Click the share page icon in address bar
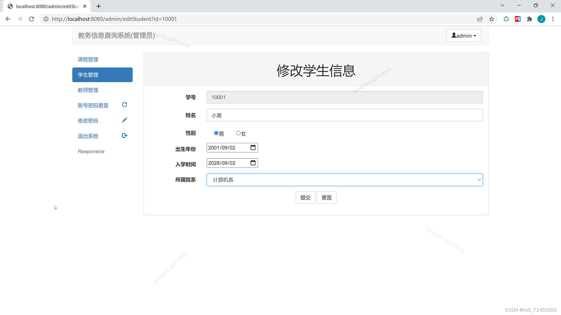Screen dimensions: 561x315 pyautogui.click(x=480, y=19)
